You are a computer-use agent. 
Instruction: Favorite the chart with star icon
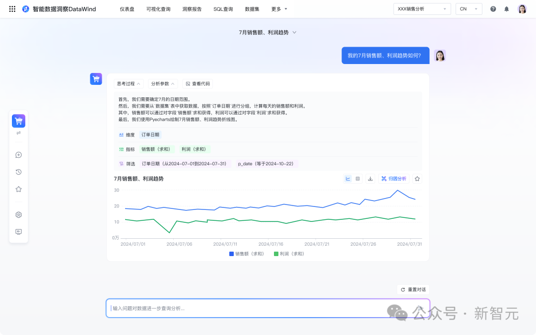click(417, 179)
